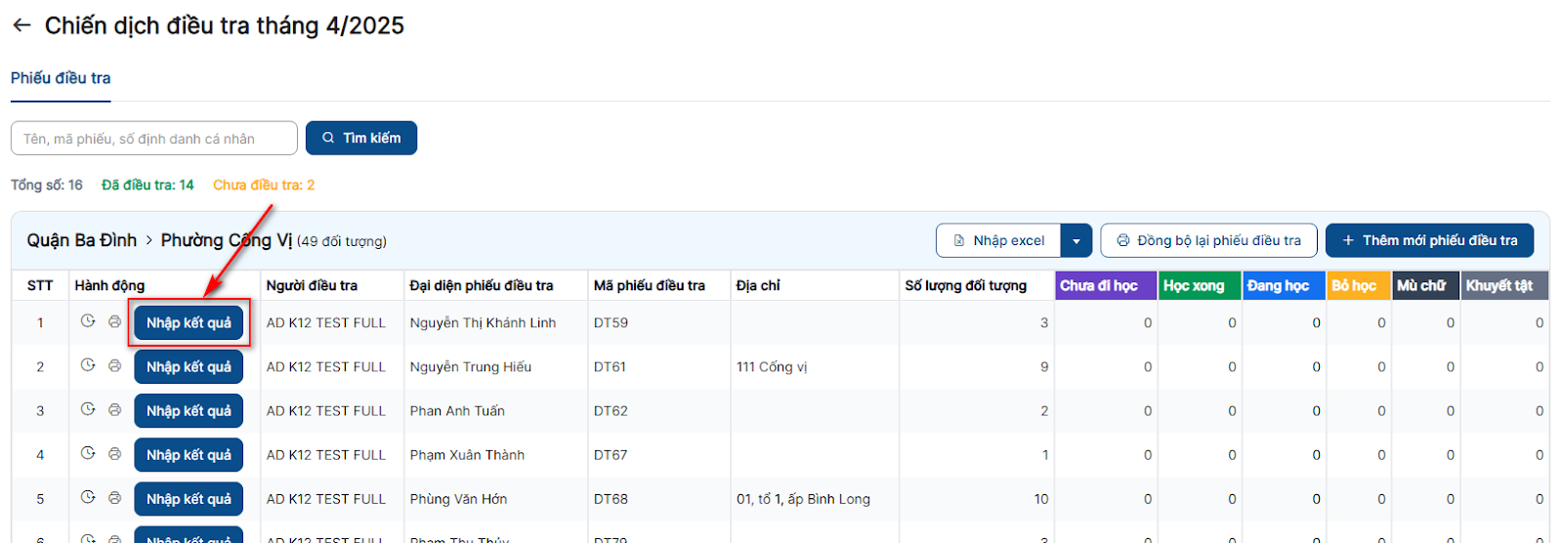Click the back arrow beside campaign title
The width and height of the screenshot is (1563, 543).
21,25
